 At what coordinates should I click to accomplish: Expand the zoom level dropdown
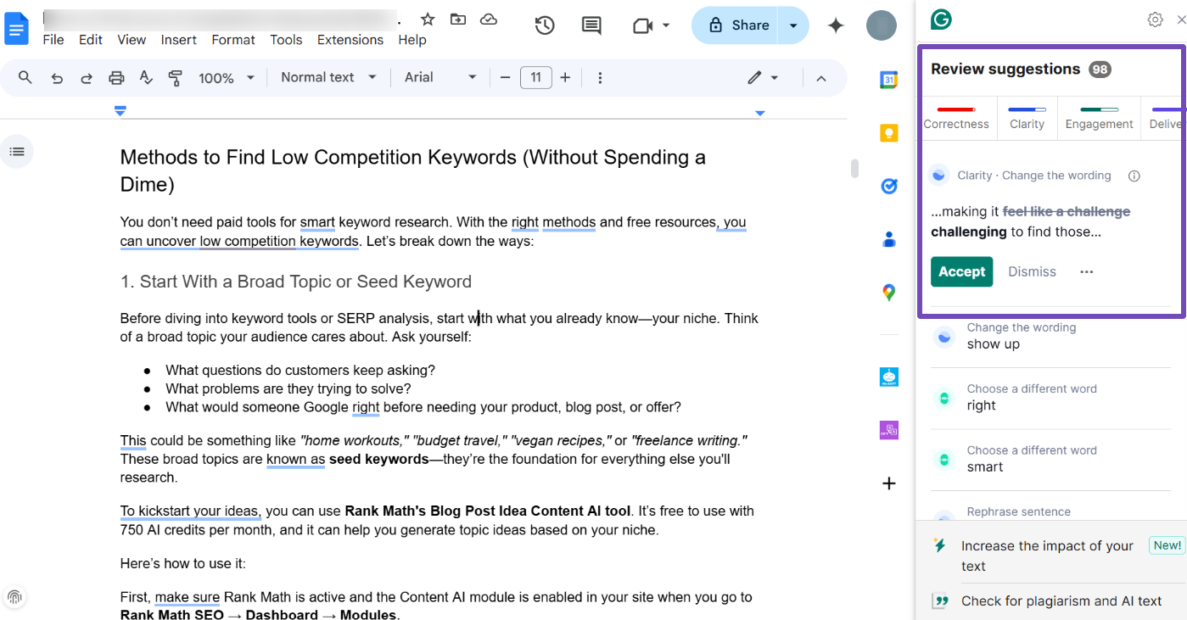pos(226,77)
